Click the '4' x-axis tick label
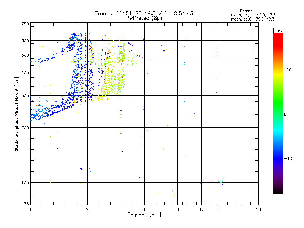This screenshot has width=304, height=228. click(x=144, y=209)
